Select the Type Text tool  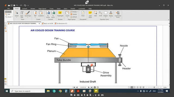[x=22, y=14]
